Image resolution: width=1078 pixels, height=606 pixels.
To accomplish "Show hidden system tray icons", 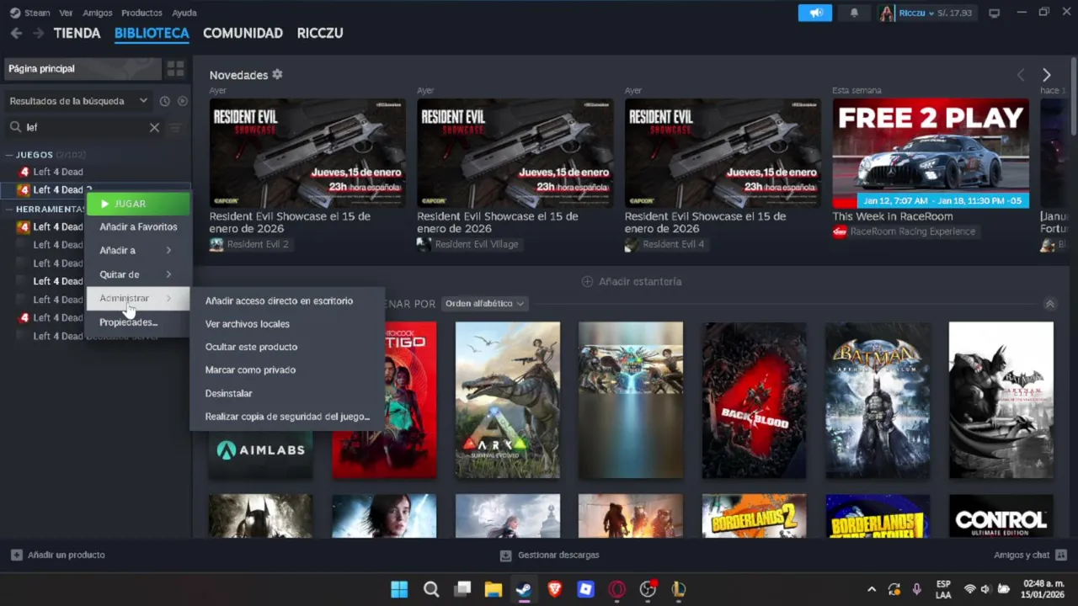I will 872,589.
